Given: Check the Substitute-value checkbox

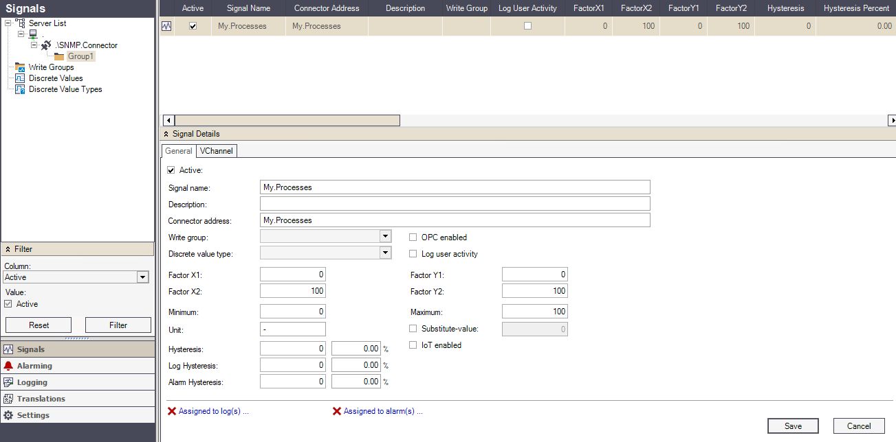Looking at the screenshot, I should point(413,329).
